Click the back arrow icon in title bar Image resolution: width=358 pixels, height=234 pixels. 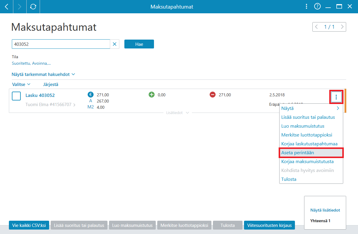7,6
